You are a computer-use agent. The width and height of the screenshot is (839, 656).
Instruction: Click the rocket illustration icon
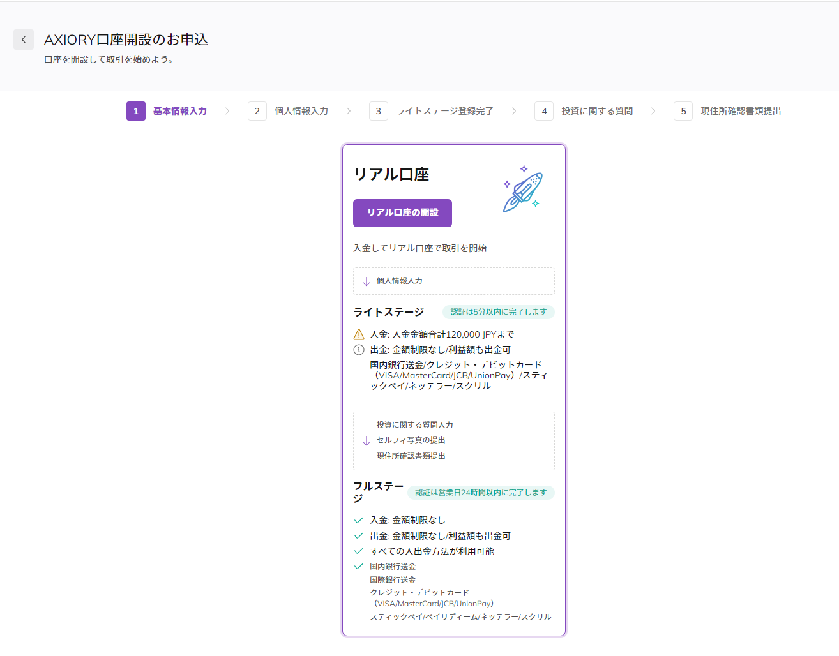(522, 190)
